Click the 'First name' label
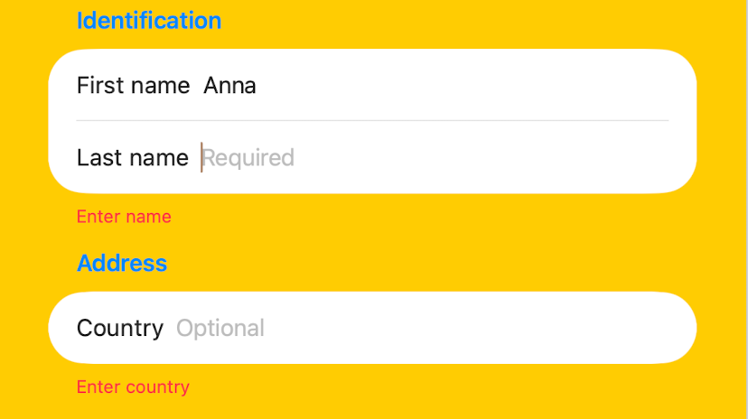The height and width of the screenshot is (419, 748). (x=133, y=86)
